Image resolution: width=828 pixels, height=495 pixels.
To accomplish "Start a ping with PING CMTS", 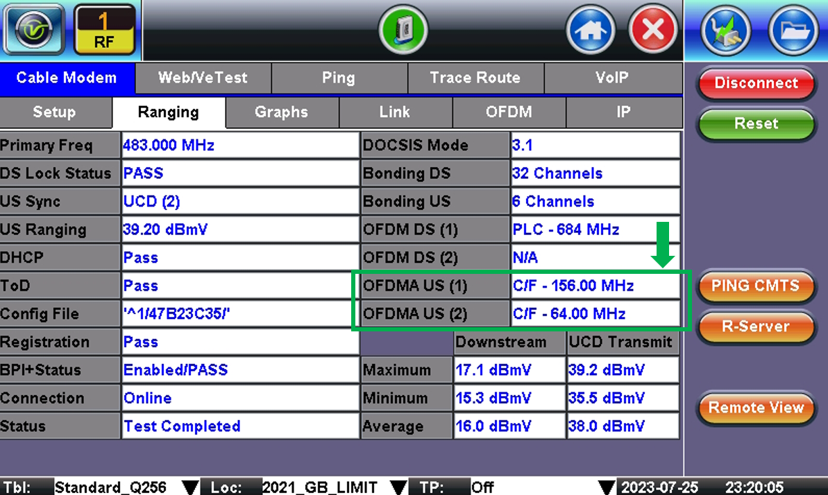I will 756,286.
